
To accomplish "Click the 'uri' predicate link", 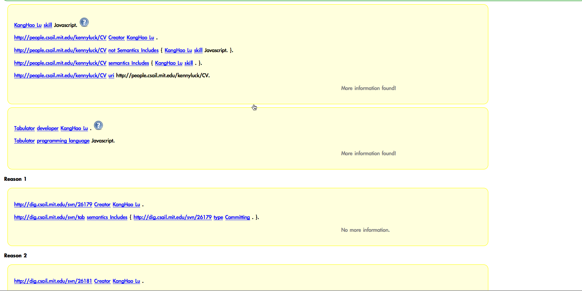I will 111,75.
